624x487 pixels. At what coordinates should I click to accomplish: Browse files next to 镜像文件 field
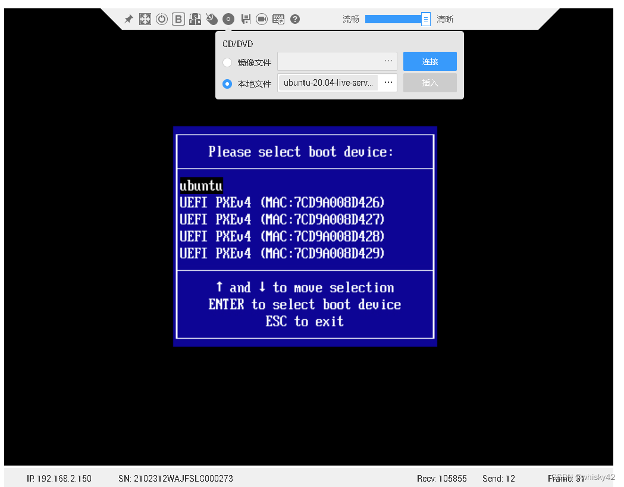pyautogui.click(x=388, y=61)
